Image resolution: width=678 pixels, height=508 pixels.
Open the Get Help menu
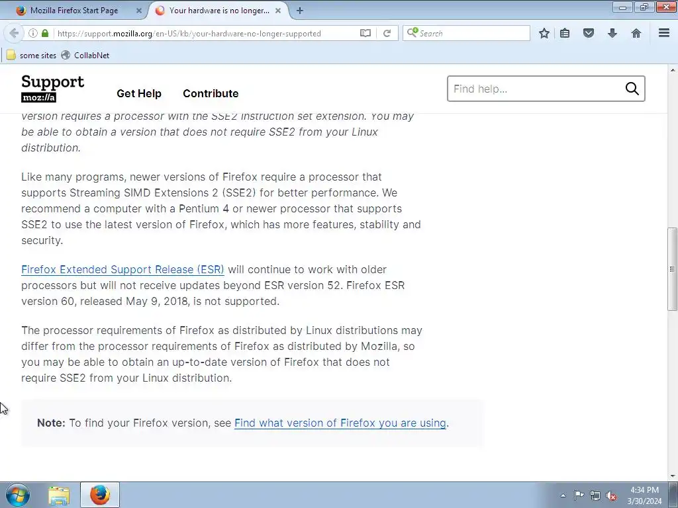tap(139, 93)
